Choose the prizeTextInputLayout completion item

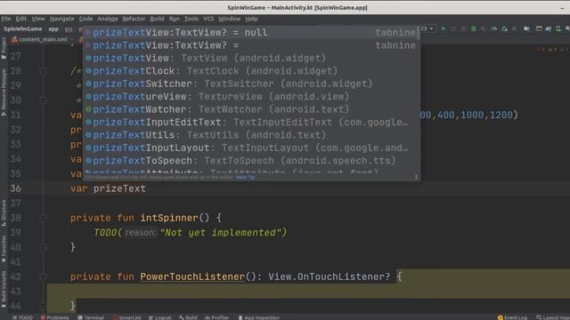coord(250,148)
